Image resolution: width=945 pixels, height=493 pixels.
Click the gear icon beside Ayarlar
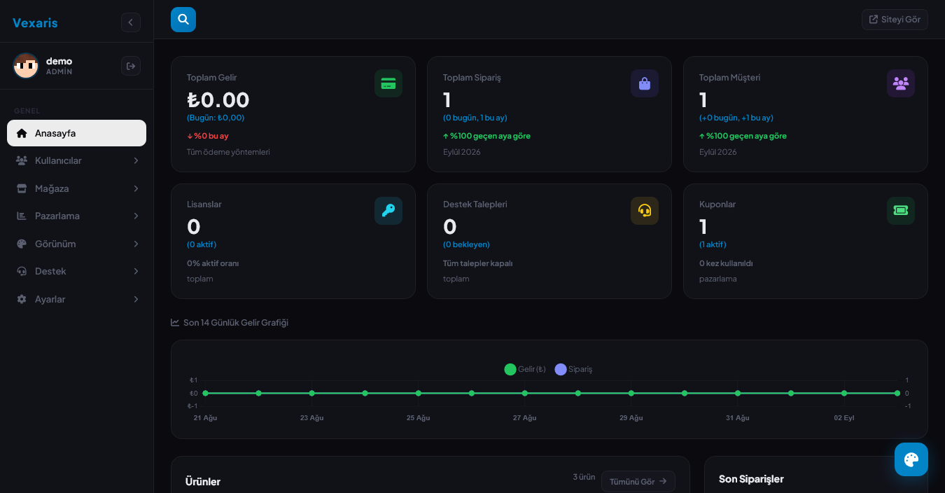(x=22, y=299)
